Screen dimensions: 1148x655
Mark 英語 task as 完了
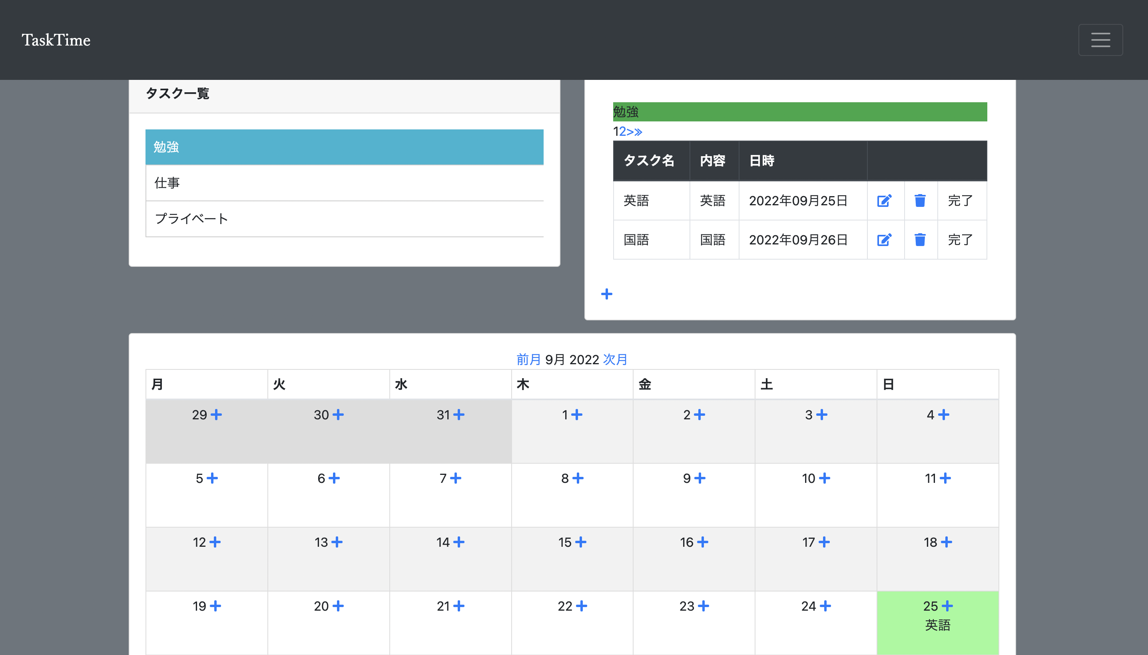960,200
